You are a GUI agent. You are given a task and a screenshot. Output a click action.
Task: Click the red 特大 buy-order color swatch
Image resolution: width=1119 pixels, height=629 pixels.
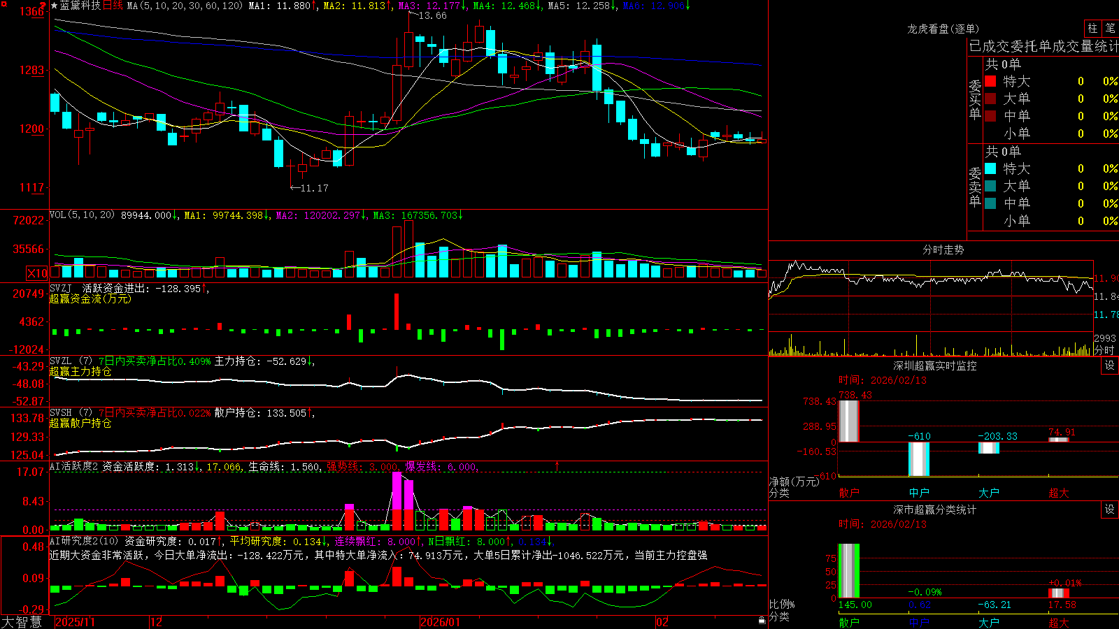click(990, 81)
